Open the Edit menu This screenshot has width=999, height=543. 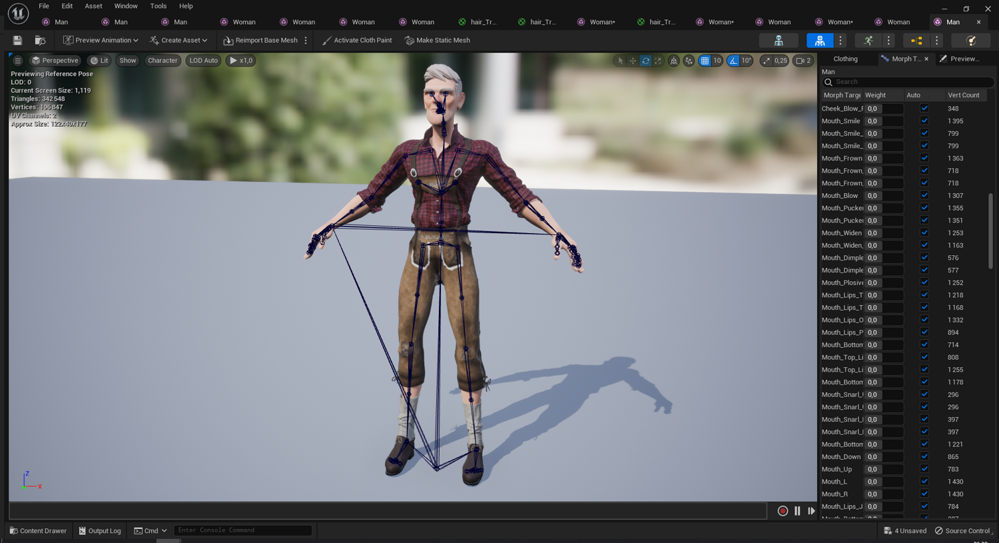(67, 6)
